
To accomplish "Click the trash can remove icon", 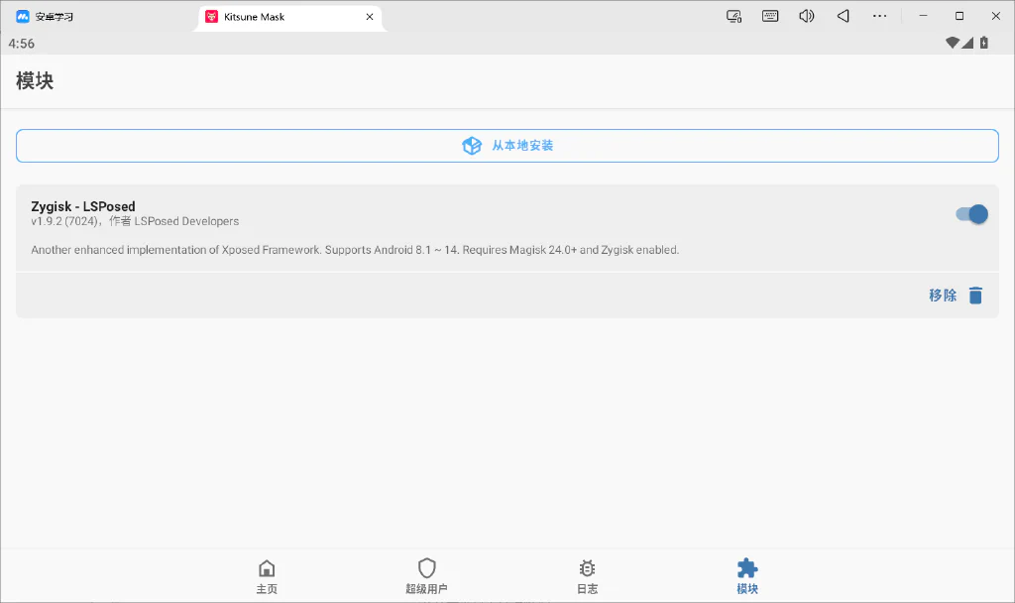I will 975,296.
